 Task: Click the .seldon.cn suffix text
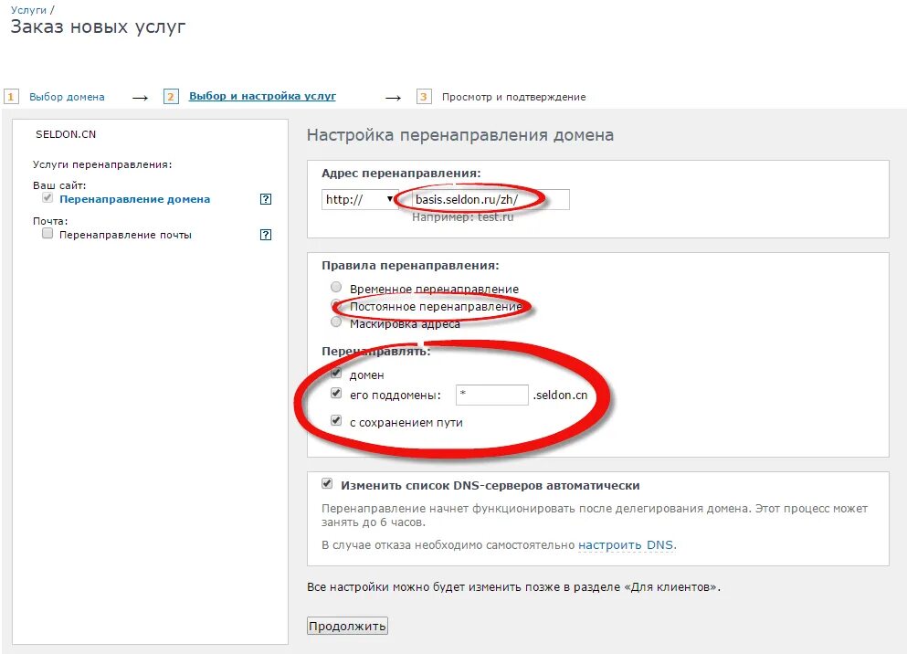click(560, 395)
